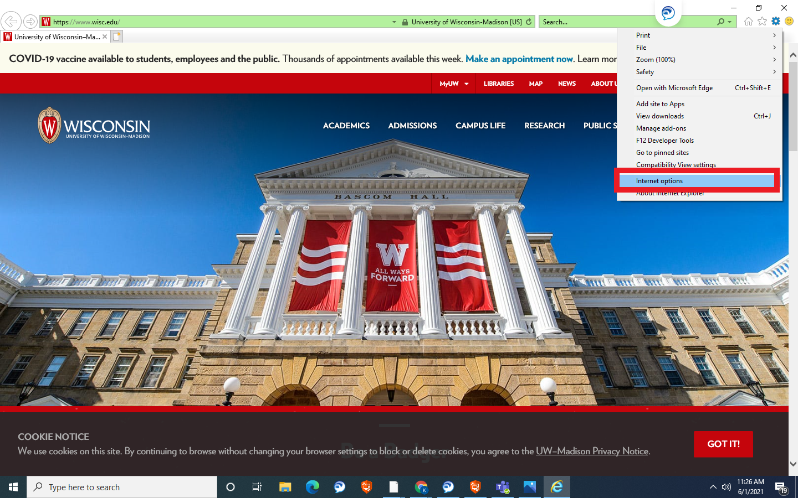Screen dimensions: 798x498
Task: Expand the search provider dropdown arrow
Action: (x=730, y=22)
